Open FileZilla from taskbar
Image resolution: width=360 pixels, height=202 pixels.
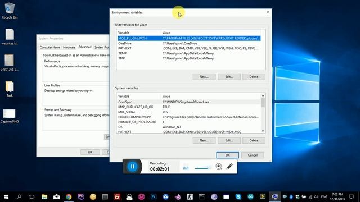click(117, 196)
